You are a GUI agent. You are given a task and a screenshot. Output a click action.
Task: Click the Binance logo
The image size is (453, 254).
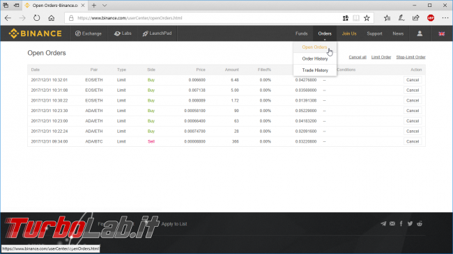(36, 33)
